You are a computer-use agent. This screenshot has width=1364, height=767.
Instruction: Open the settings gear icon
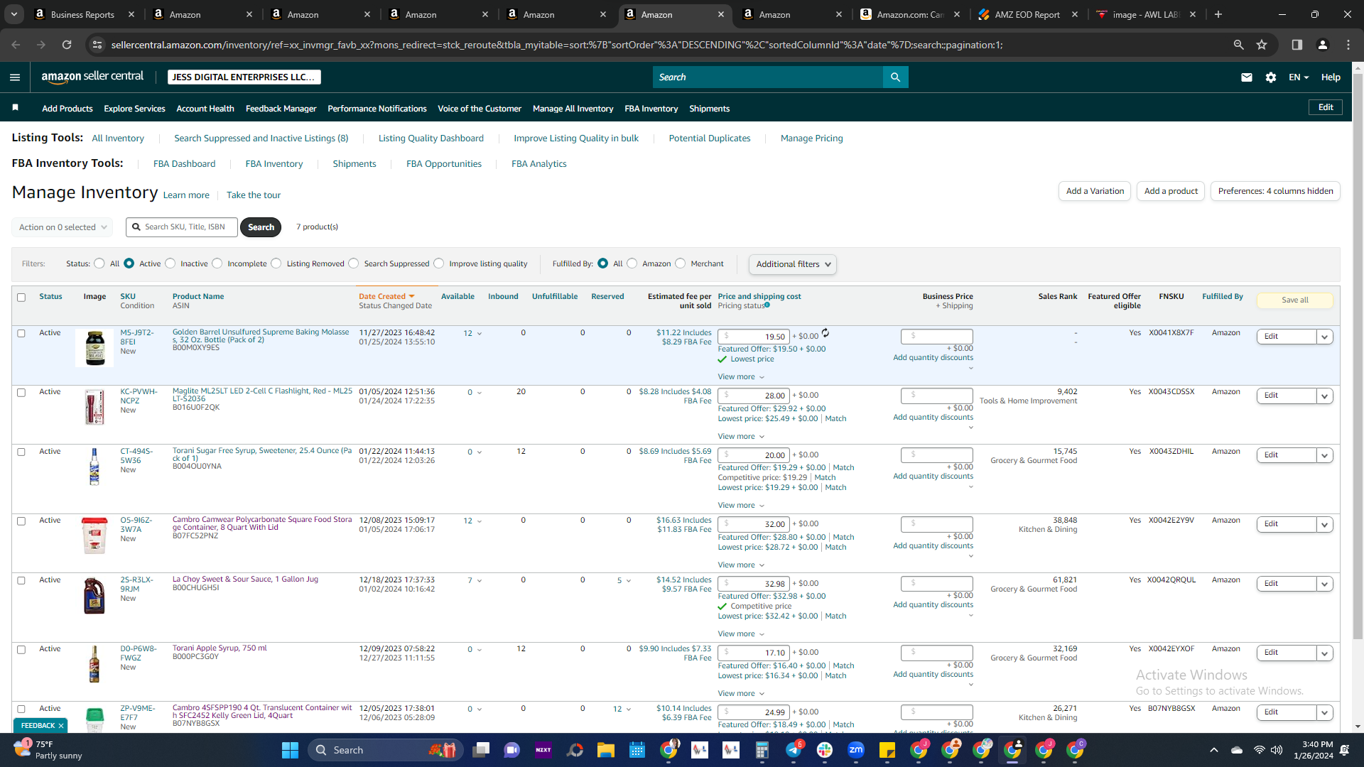(x=1271, y=77)
